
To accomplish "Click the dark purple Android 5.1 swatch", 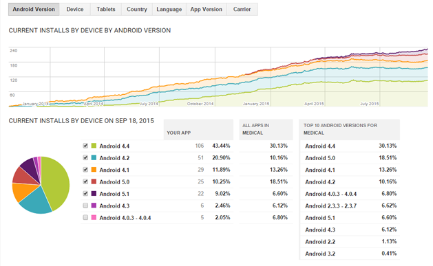I will point(94,194).
